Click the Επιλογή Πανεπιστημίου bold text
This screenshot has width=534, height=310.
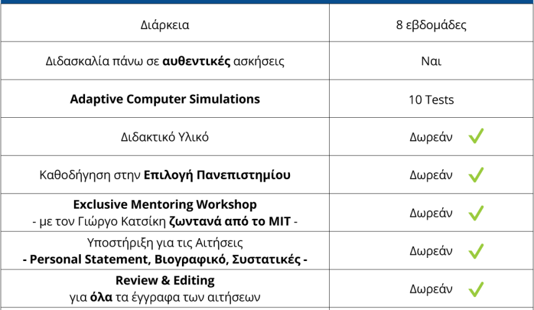point(217,175)
